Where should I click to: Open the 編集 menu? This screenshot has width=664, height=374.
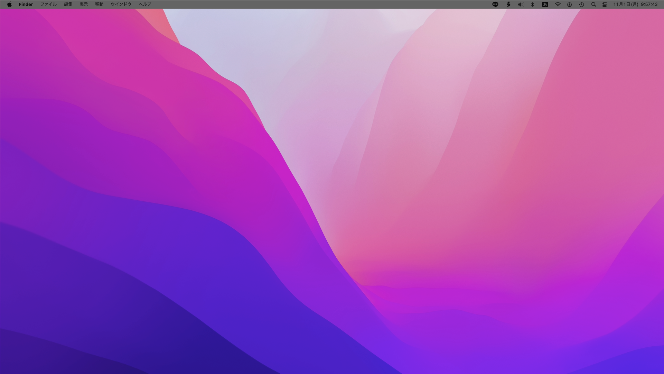68,4
